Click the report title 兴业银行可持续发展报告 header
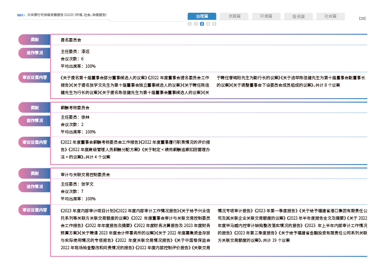385x280 pixels. click(67, 15)
